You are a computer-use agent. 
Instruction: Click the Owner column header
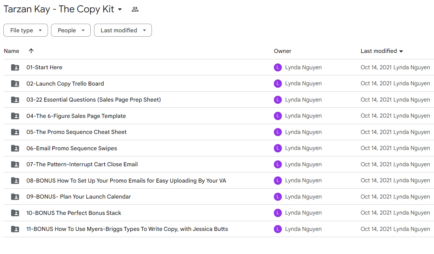pyautogui.click(x=282, y=51)
